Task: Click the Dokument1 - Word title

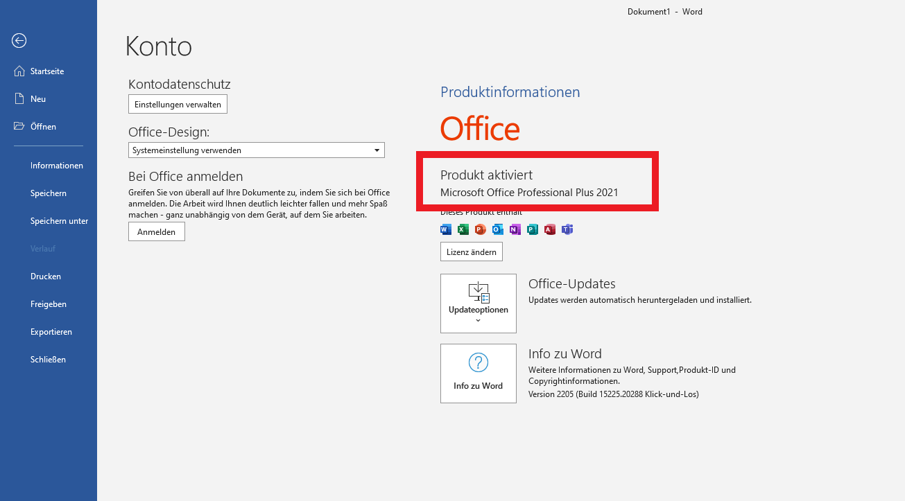Action: click(x=665, y=12)
